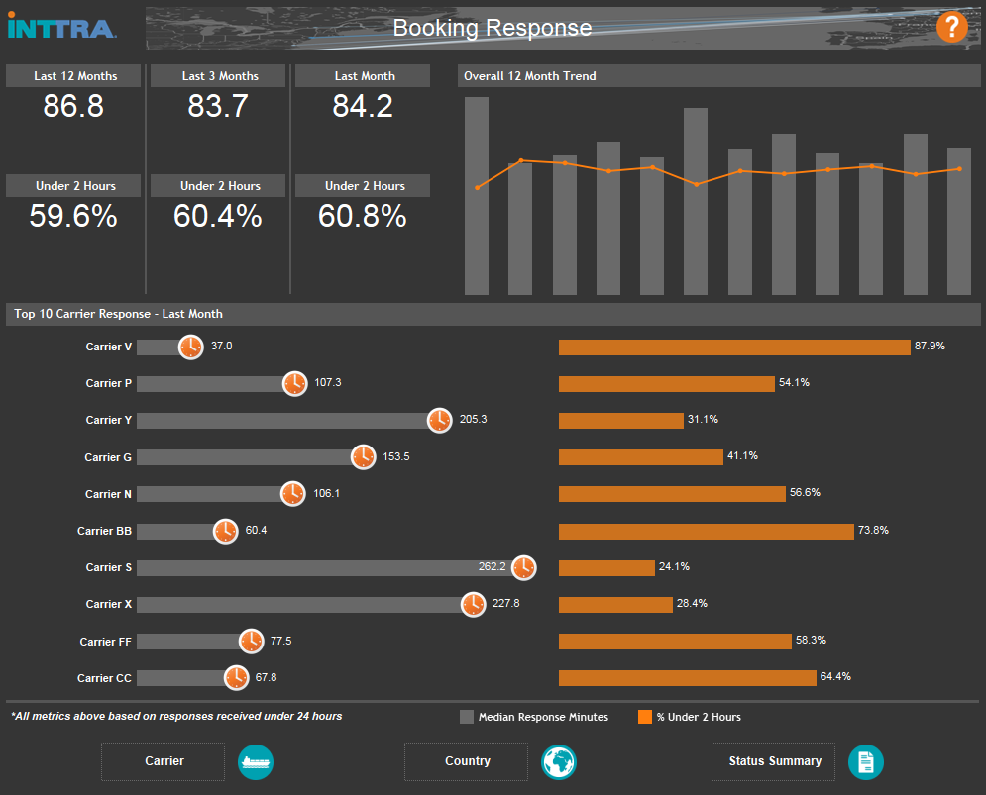Click the tallest first trend chart bar
The image size is (986, 795).
pyautogui.click(x=477, y=195)
